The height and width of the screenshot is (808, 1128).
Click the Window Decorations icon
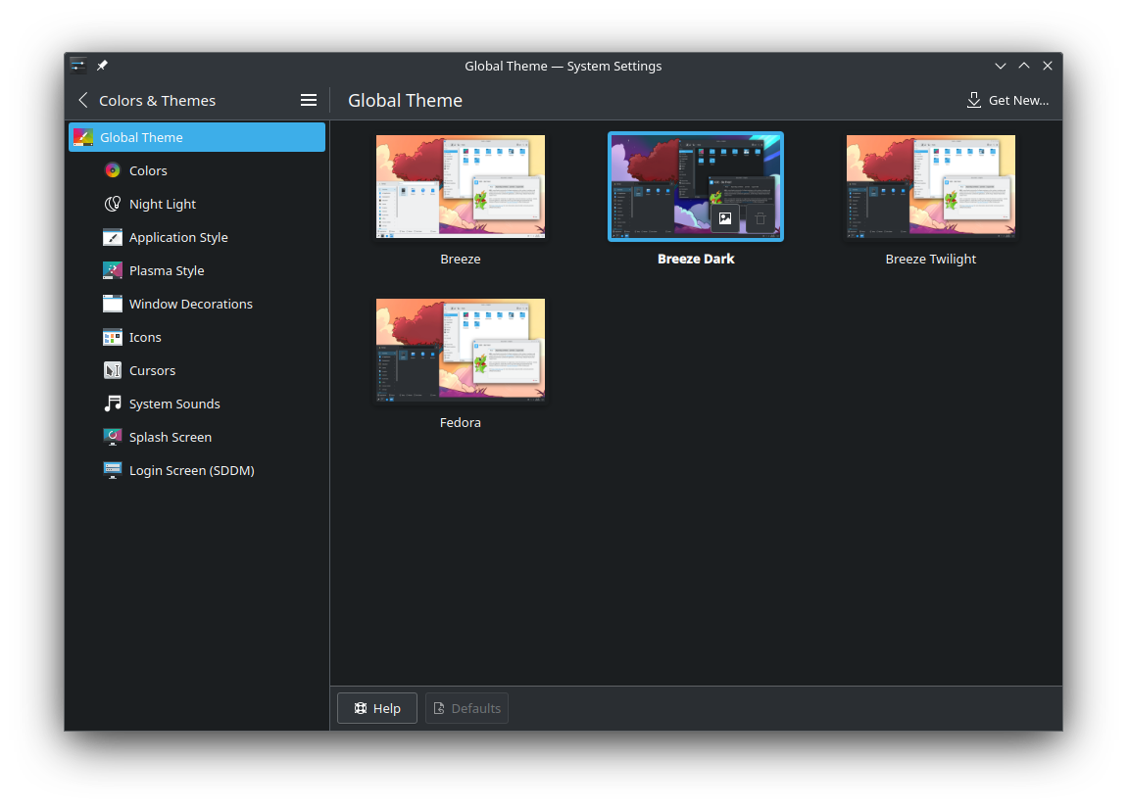[x=113, y=304]
